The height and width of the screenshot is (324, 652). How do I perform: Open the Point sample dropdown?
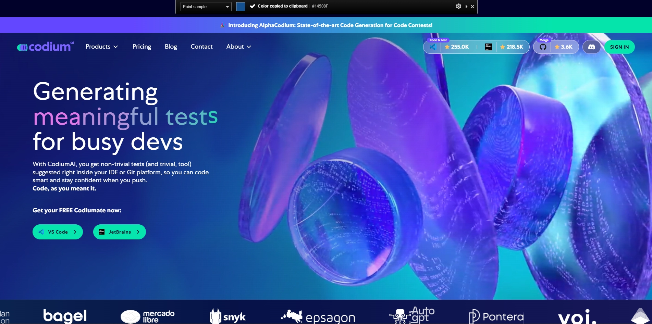[x=206, y=7]
